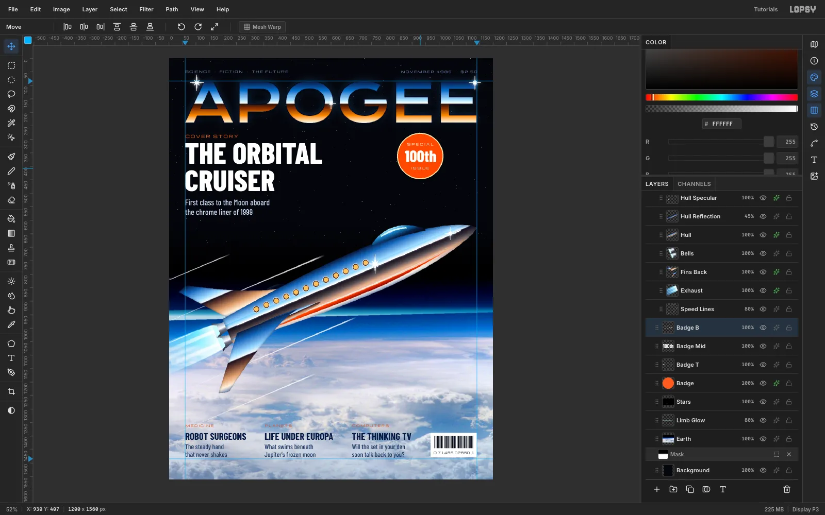This screenshot has width=825, height=515.
Task: Select the Lasso tool
Action: [11, 94]
